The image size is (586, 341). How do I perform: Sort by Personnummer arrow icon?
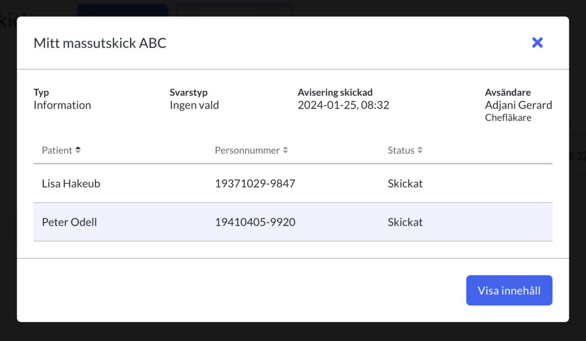285,150
